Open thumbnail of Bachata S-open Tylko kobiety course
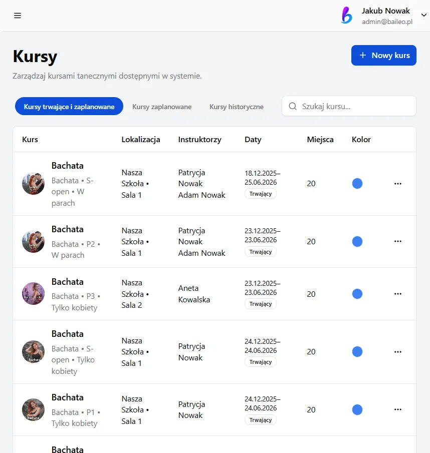 [33, 351]
